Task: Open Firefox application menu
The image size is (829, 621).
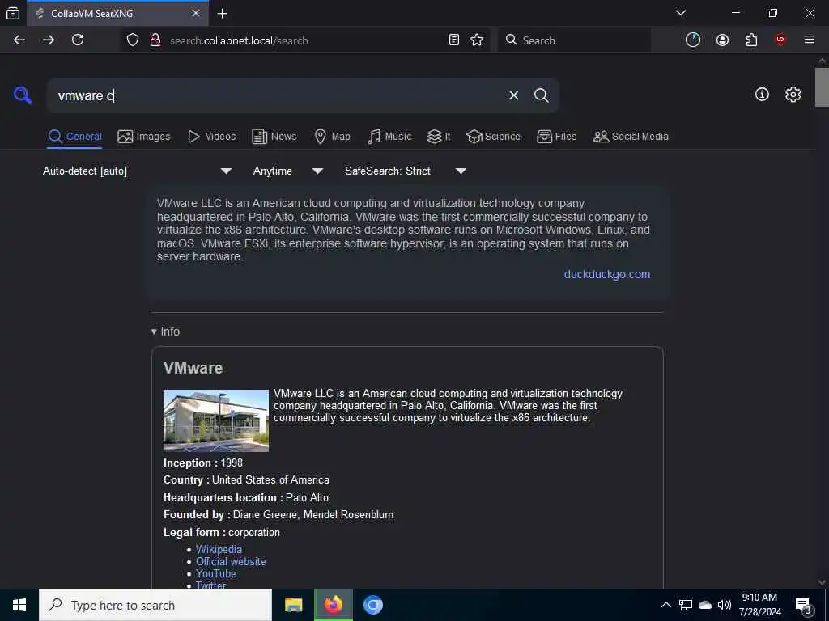Action: pos(810,40)
